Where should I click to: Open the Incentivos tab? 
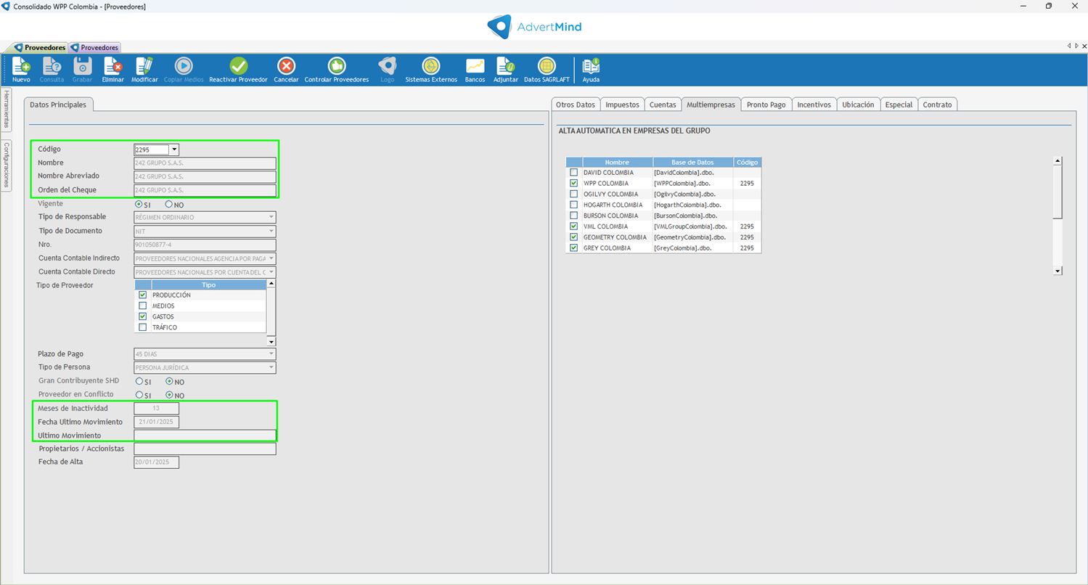click(x=814, y=105)
